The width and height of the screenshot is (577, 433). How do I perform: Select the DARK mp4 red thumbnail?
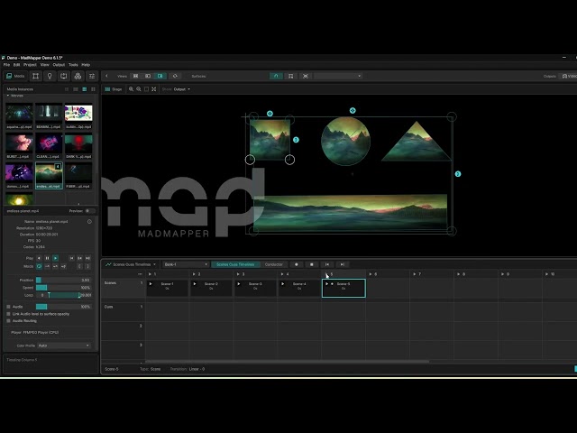point(78,146)
